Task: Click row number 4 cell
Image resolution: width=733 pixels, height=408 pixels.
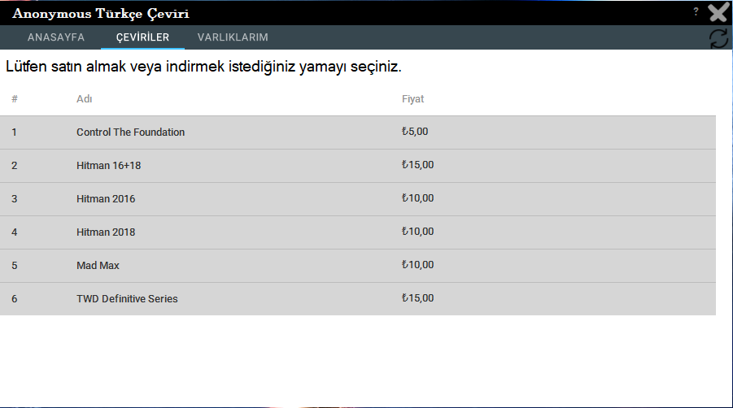Action: click(14, 232)
